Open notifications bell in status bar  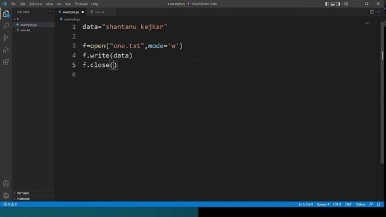[378, 204]
